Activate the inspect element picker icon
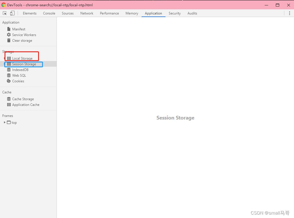The width and height of the screenshot is (294, 218). (5, 13)
